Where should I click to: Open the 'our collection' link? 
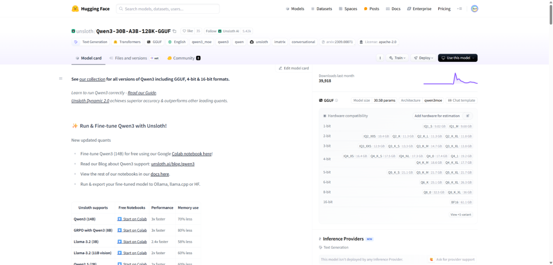pos(92,79)
